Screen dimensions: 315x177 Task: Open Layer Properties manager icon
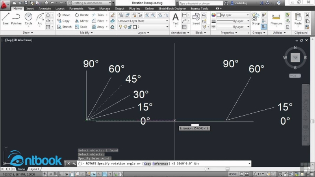coord(120,15)
